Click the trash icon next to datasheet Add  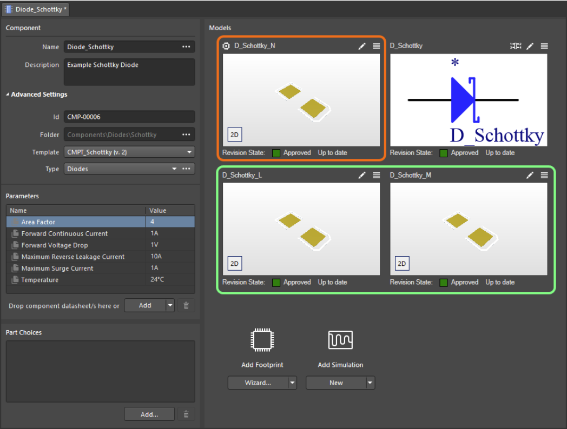tap(186, 305)
